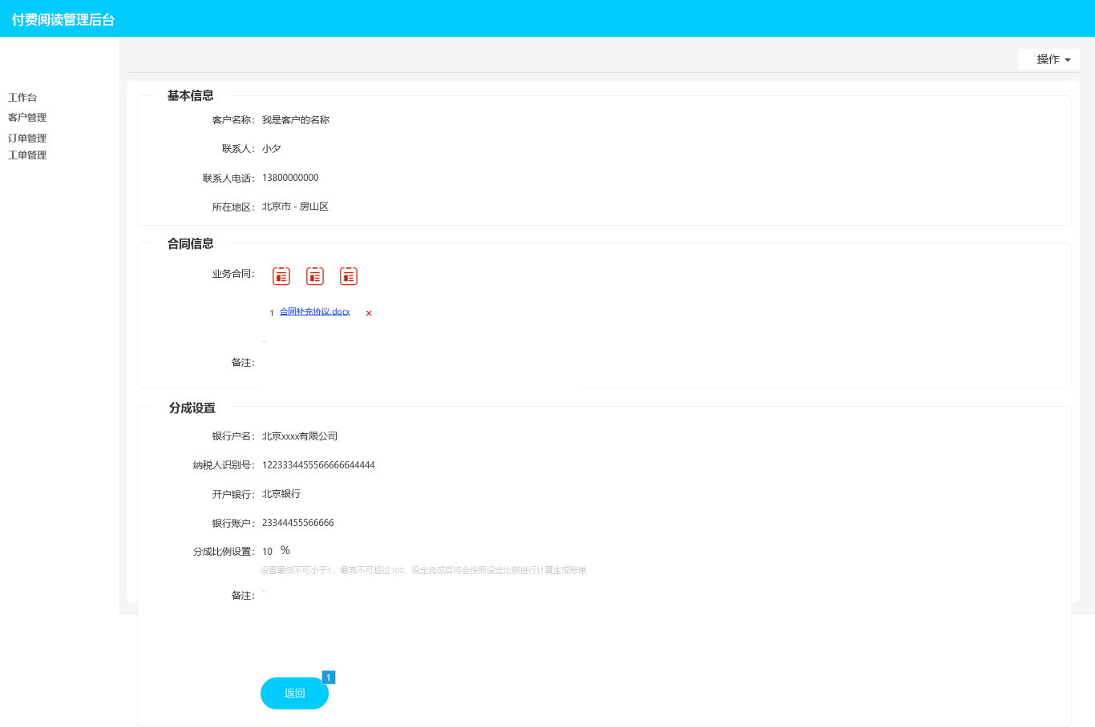Image resolution: width=1095 pixels, height=727 pixels.
Task: Click the share ratio value 10
Action: [x=268, y=552]
